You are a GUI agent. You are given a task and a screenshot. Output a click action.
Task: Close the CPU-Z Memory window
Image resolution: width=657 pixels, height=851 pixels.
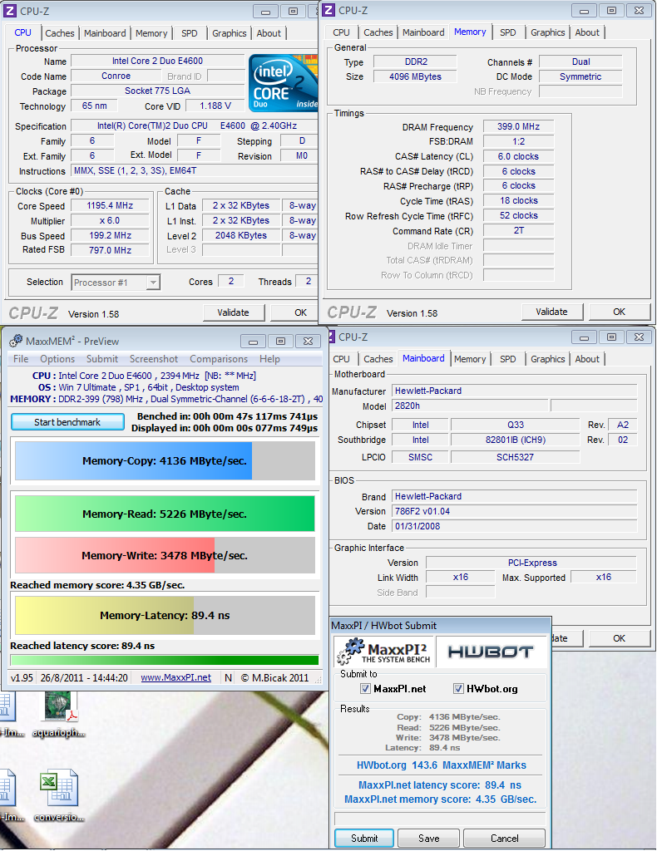click(639, 10)
